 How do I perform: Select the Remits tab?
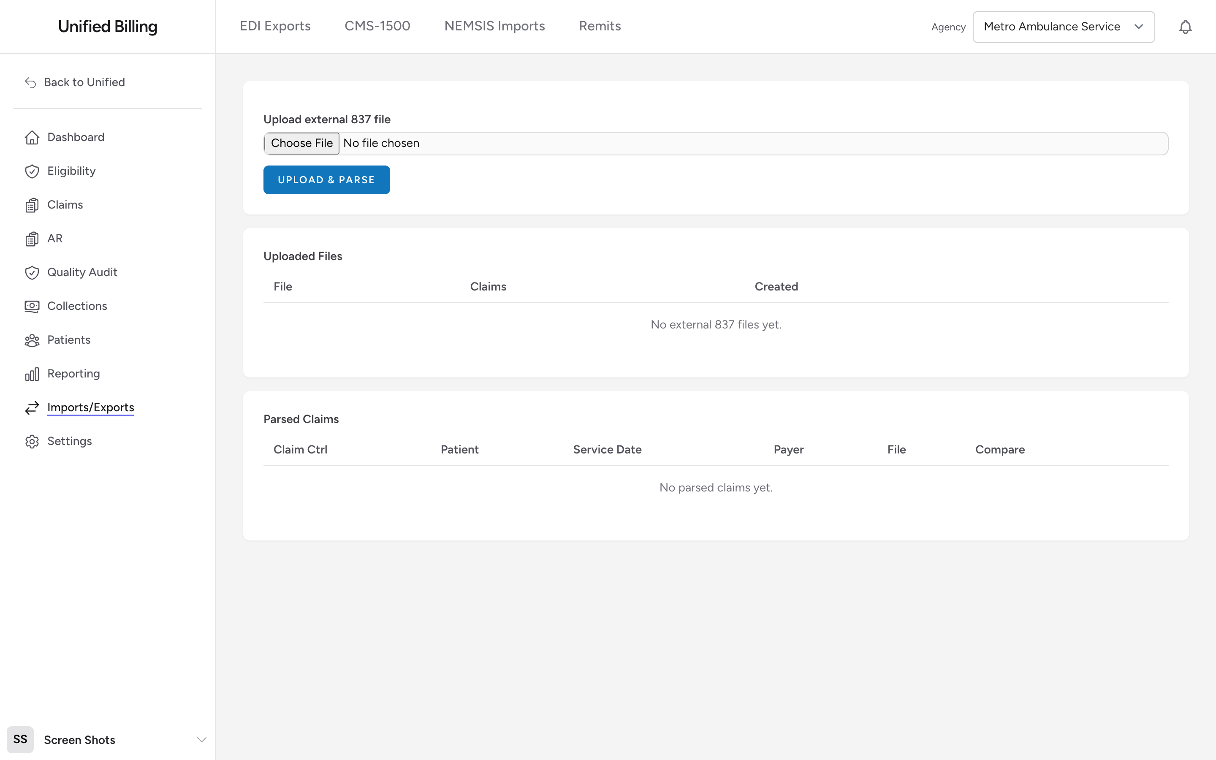(x=600, y=26)
